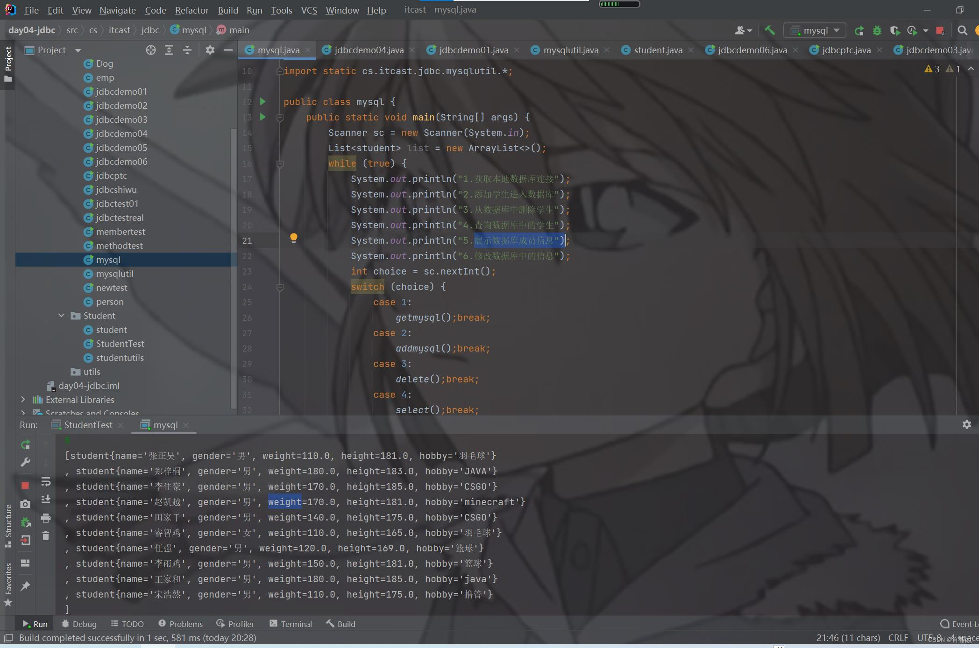979x648 pixels.
Task: Click the pin tab icon in Run panel
Action: 25,586
